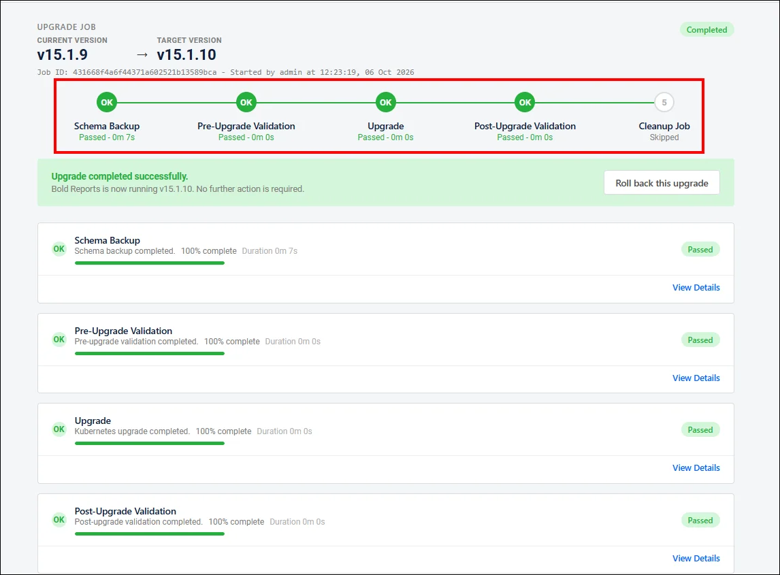
Task: Click 'Bold Reports is now running v15.1.10' text
Action: (x=123, y=189)
